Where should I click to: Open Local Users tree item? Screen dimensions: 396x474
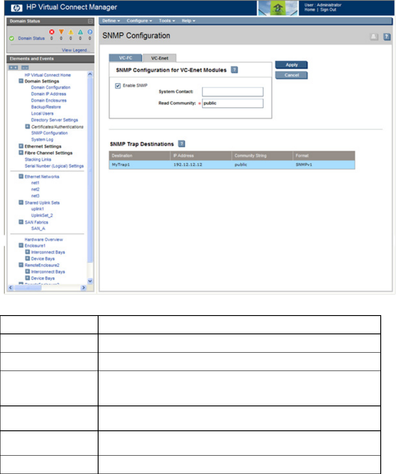coord(42,113)
